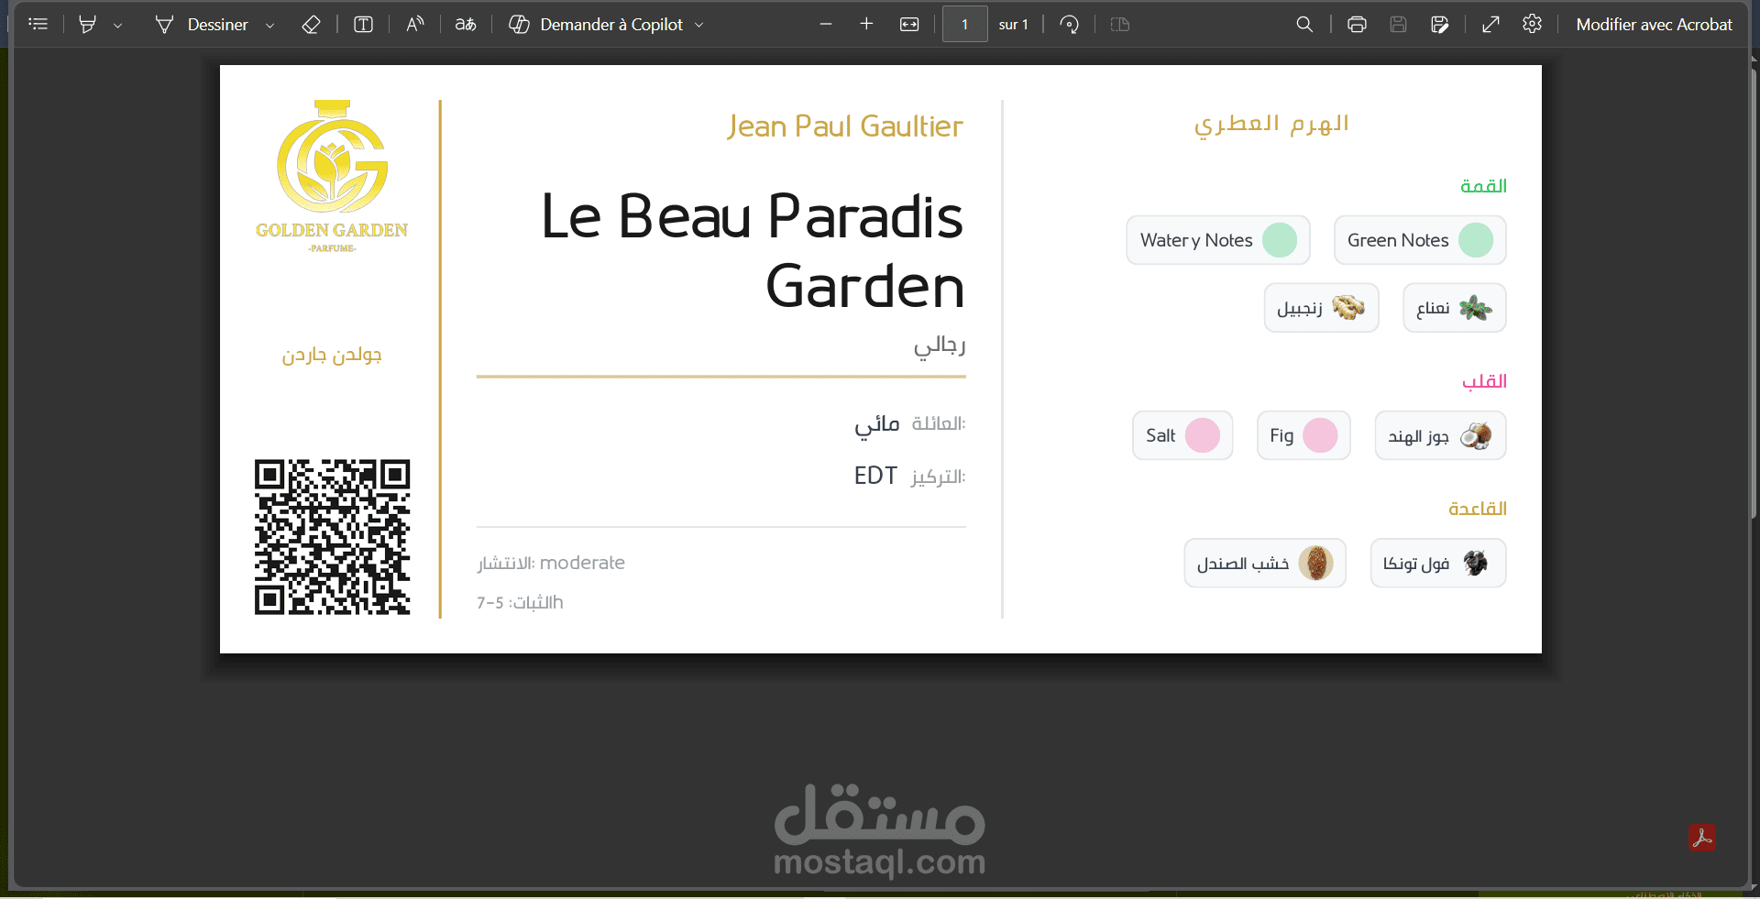Activate the Dessiner drawing tool
This screenshot has height=899, width=1760.
(202, 25)
